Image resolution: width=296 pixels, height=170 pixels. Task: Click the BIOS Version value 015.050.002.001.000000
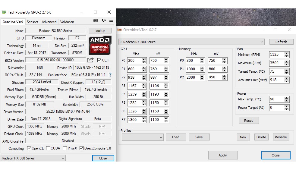55,60
